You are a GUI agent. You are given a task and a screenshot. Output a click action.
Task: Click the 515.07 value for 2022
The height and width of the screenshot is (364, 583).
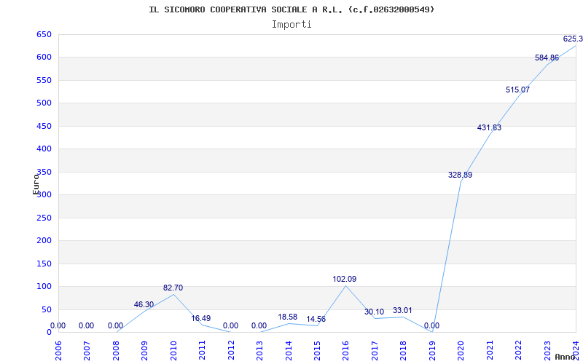click(517, 90)
